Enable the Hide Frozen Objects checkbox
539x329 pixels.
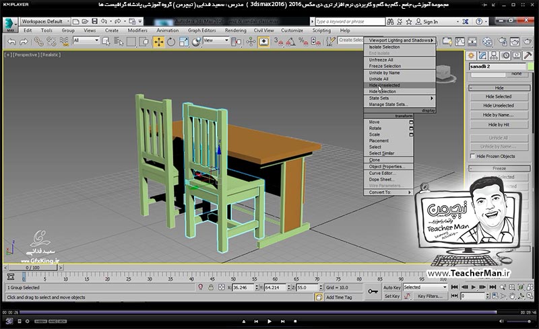(473, 156)
